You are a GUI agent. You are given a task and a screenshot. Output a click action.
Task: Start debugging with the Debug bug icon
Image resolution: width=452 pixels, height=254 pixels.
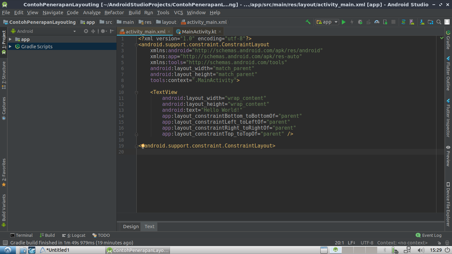coord(360,22)
